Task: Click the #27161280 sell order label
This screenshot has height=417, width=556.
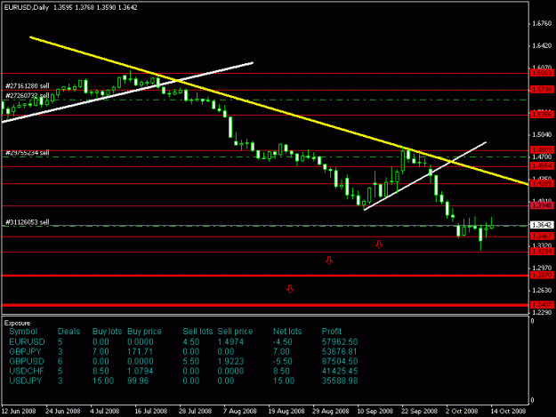Action: click(28, 85)
